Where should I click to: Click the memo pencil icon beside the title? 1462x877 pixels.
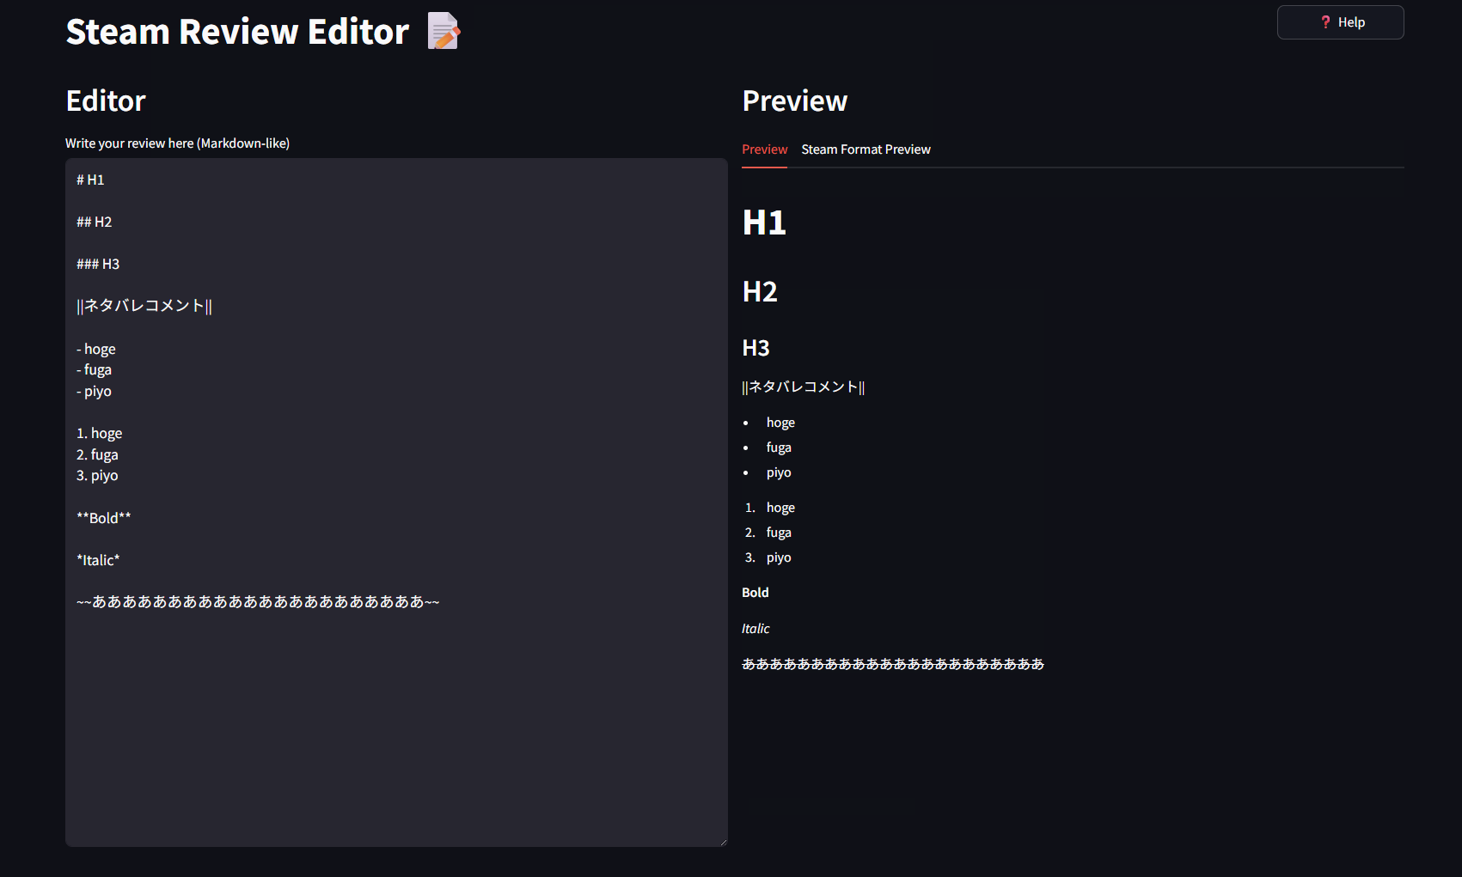pos(443,32)
